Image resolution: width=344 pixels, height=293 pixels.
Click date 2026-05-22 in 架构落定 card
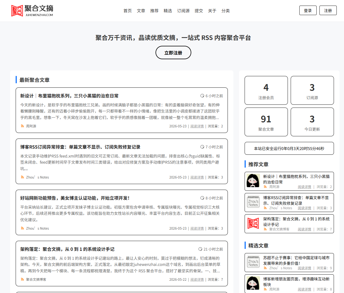point(178,280)
